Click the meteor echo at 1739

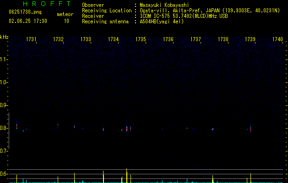click(250, 129)
